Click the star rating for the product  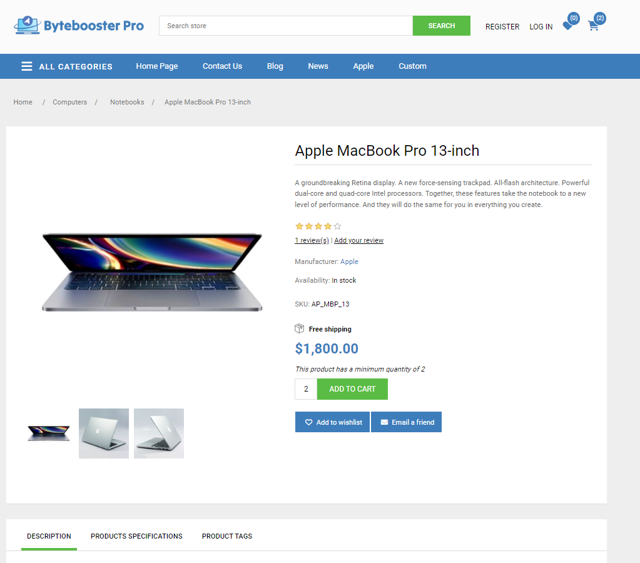(318, 226)
